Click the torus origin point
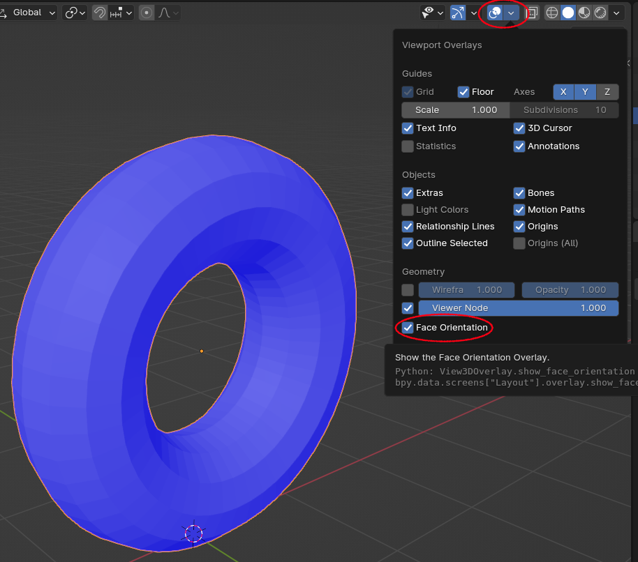This screenshot has height=562, width=638. (202, 351)
